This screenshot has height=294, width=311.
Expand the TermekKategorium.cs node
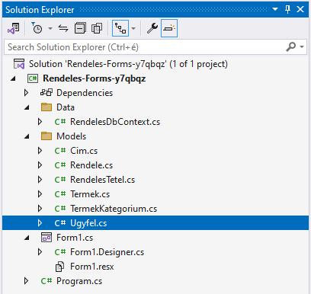tap(40, 209)
